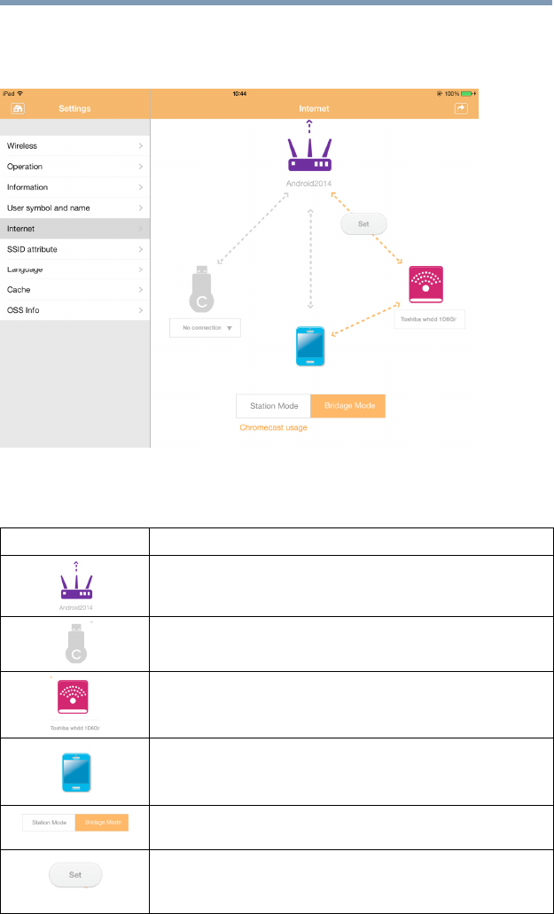Screen dimensions: 554x914
Task: Open the OSS Info row
Action: click(x=75, y=310)
